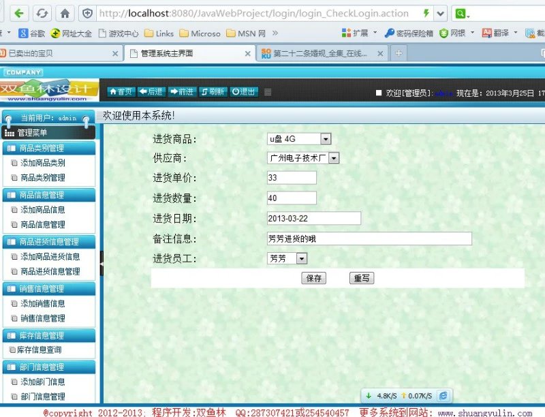Expand the 商品类别管理 menu section

(x=49, y=148)
